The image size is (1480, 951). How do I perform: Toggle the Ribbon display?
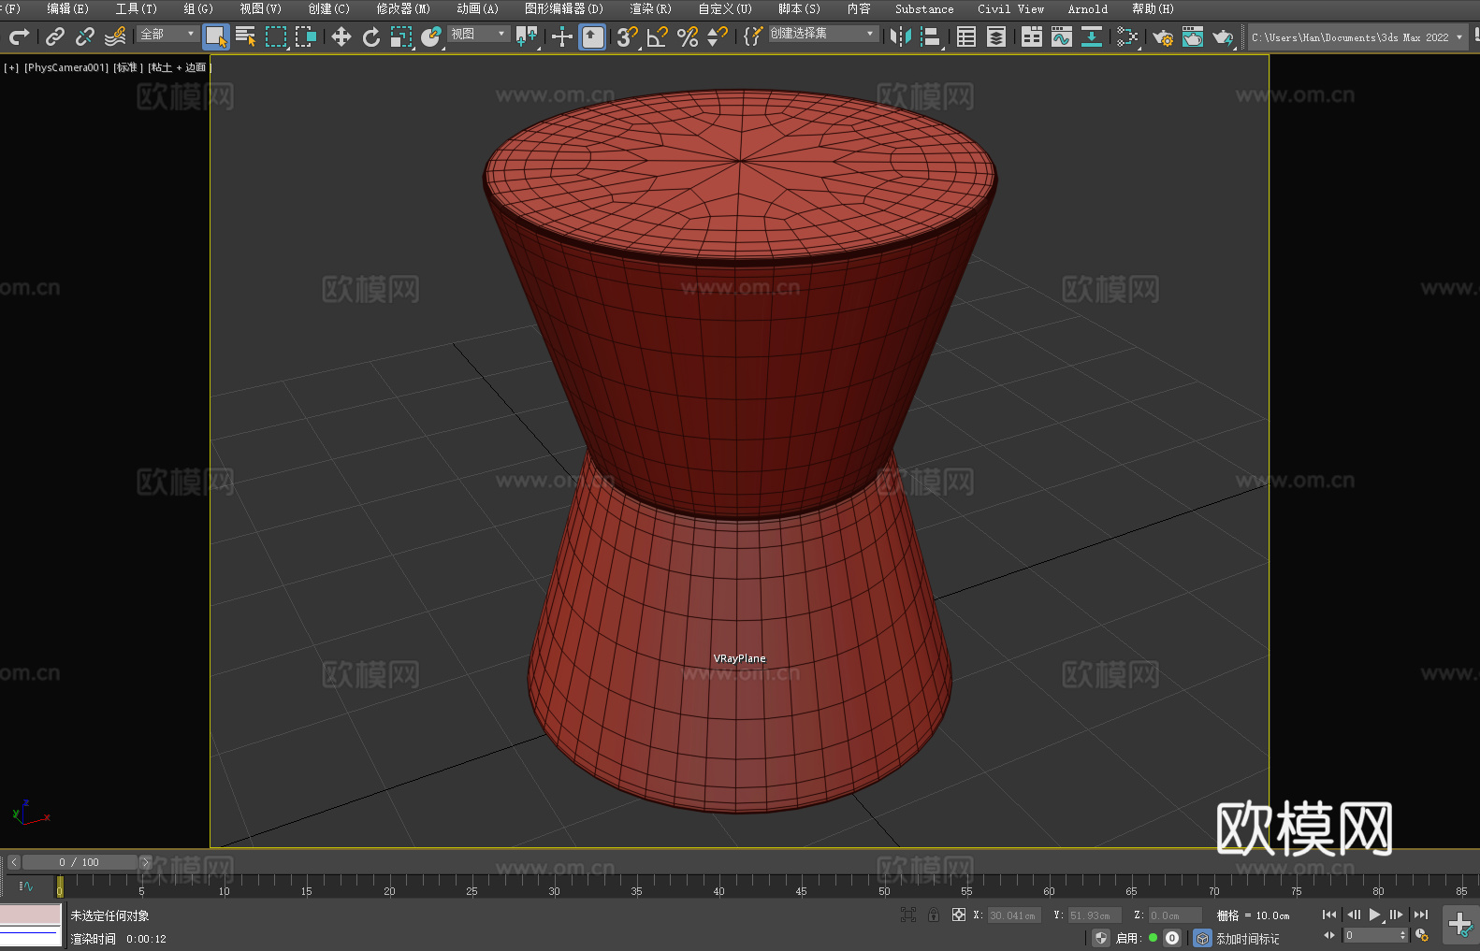pyautogui.click(x=1032, y=36)
